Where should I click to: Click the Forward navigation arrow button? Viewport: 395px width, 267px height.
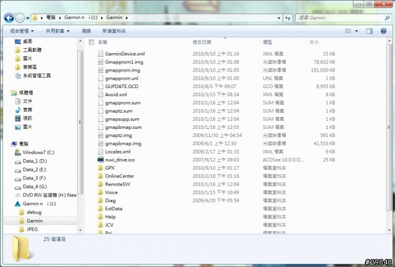click(x=20, y=18)
